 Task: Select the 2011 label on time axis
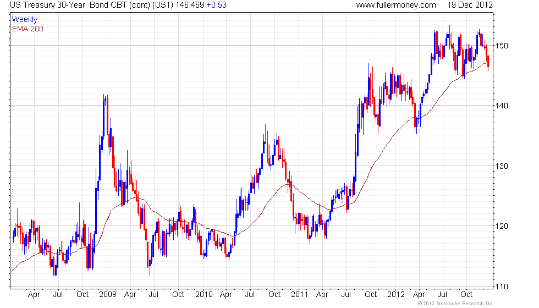299,295
